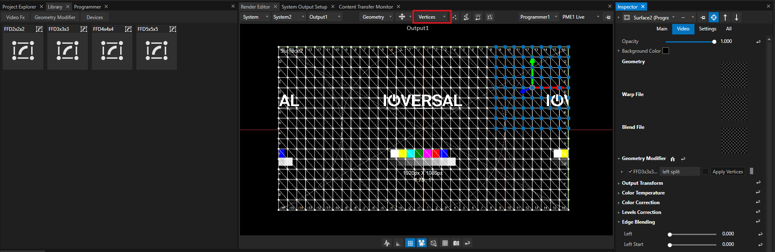Switch Inspector to the Settings tab
This screenshot has height=252, width=775.
(x=707, y=29)
